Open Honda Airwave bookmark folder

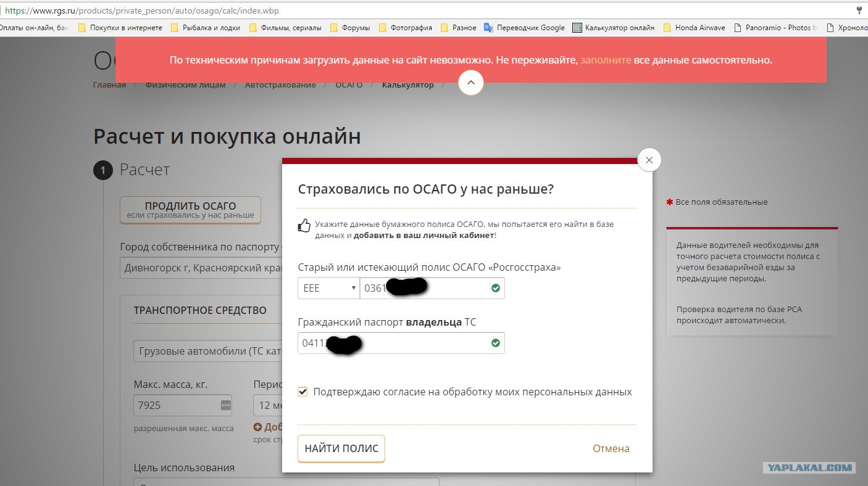tap(694, 28)
